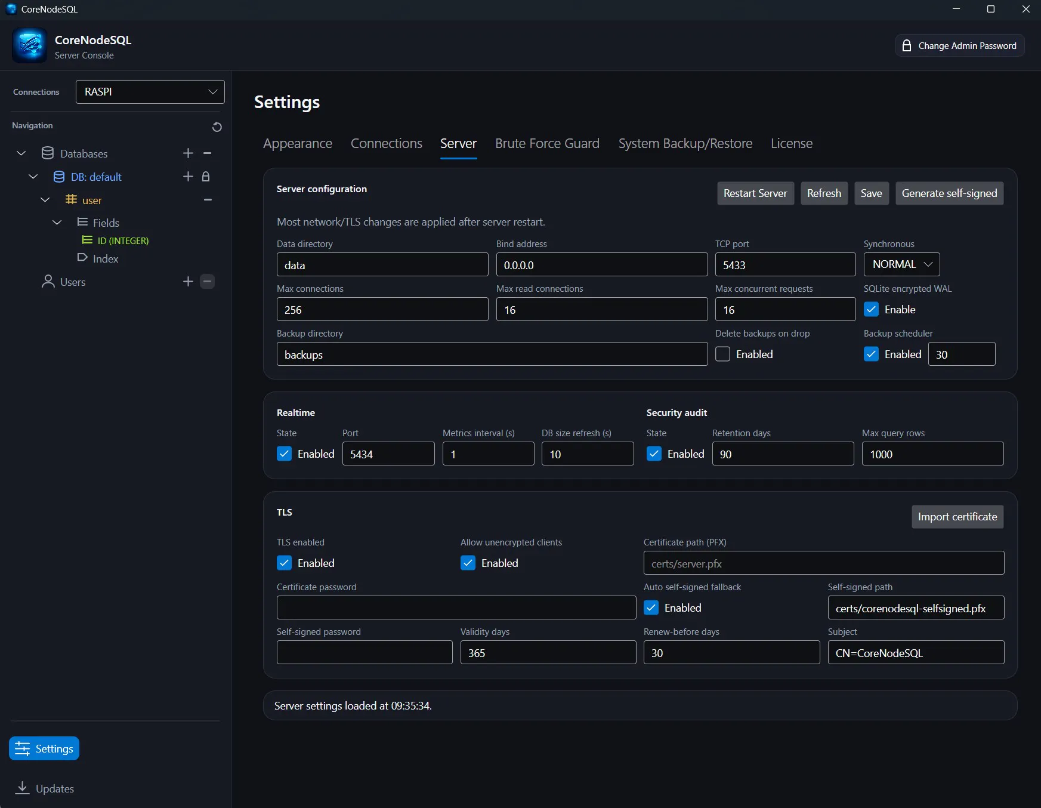The image size is (1041, 808).
Task: Toggle Backup scheduler Enabled checkbox
Action: pos(871,354)
